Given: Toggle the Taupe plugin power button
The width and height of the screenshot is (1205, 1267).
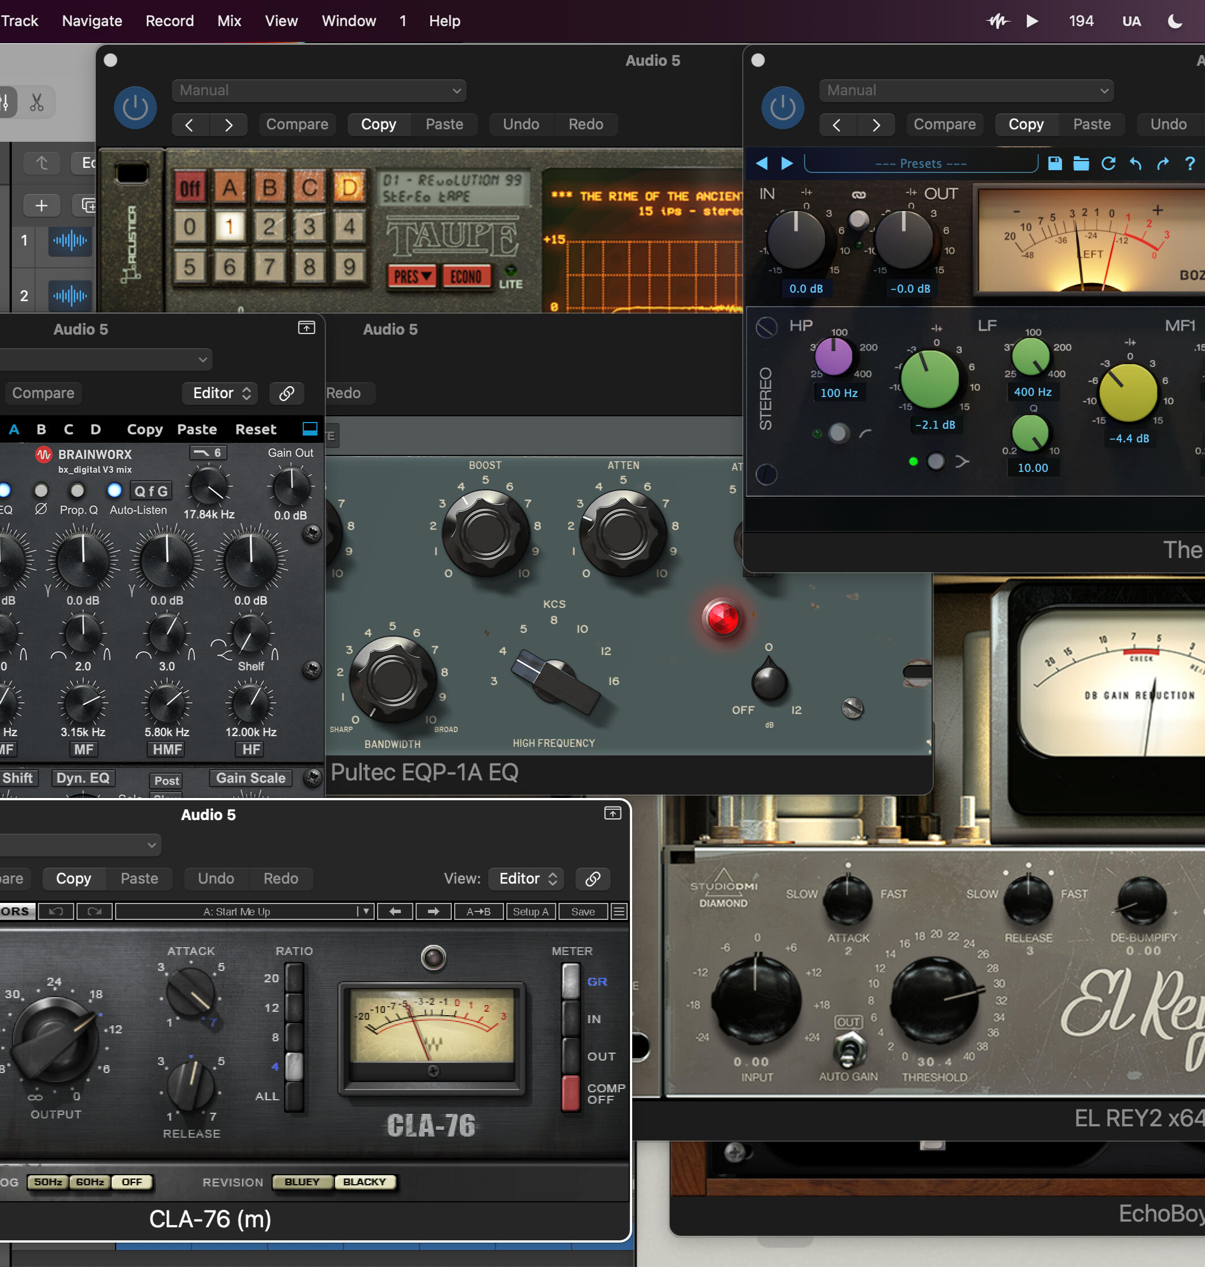Looking at the screenshot, I should pyautogui.click(x=135, y=107).
